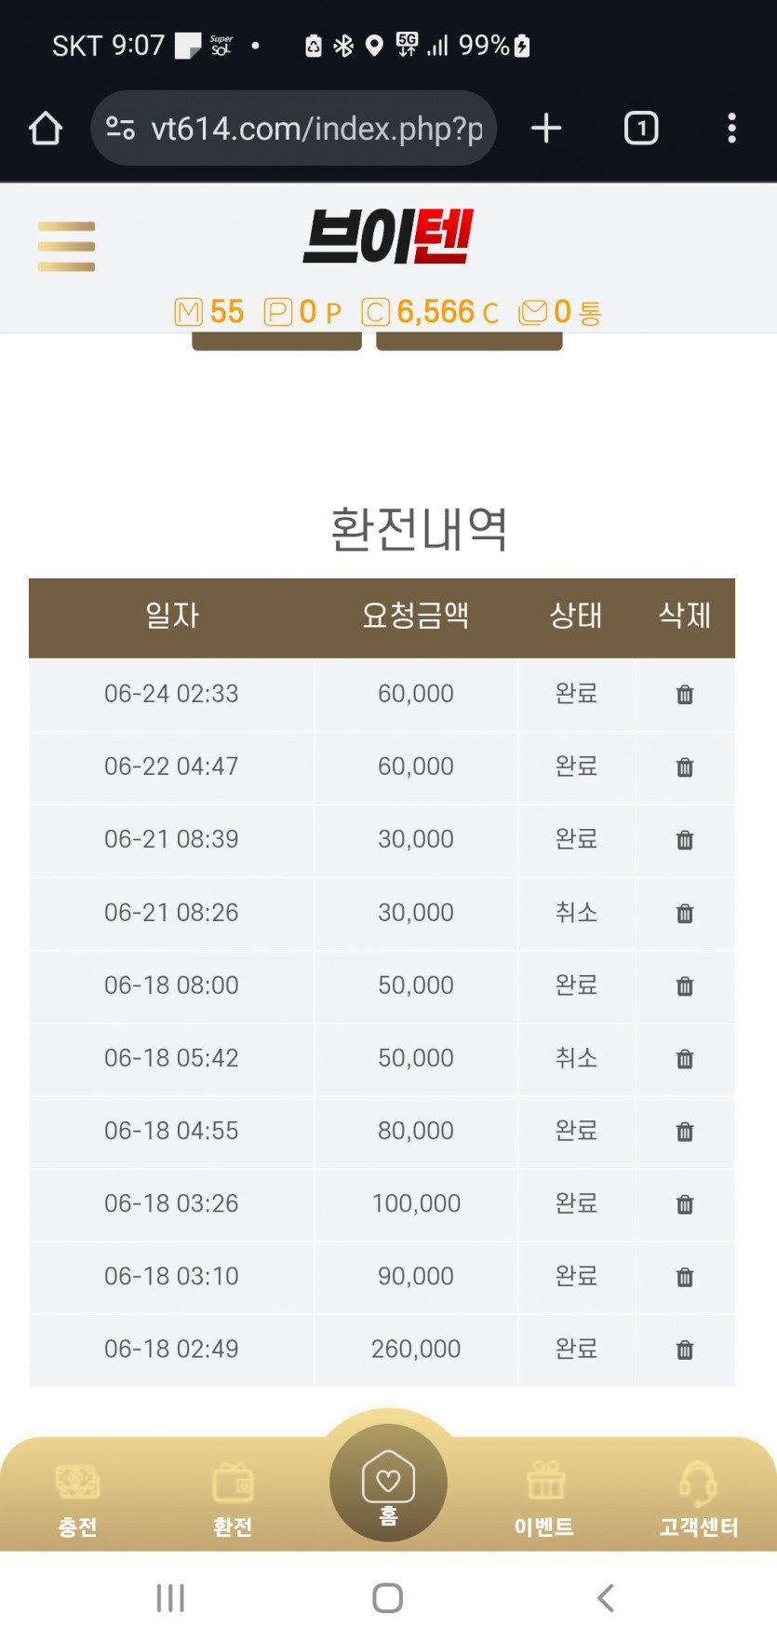The image size is (777, 1642).
Task: Delete the 260,000 withdrawal record
Action: coord(685,1350)
